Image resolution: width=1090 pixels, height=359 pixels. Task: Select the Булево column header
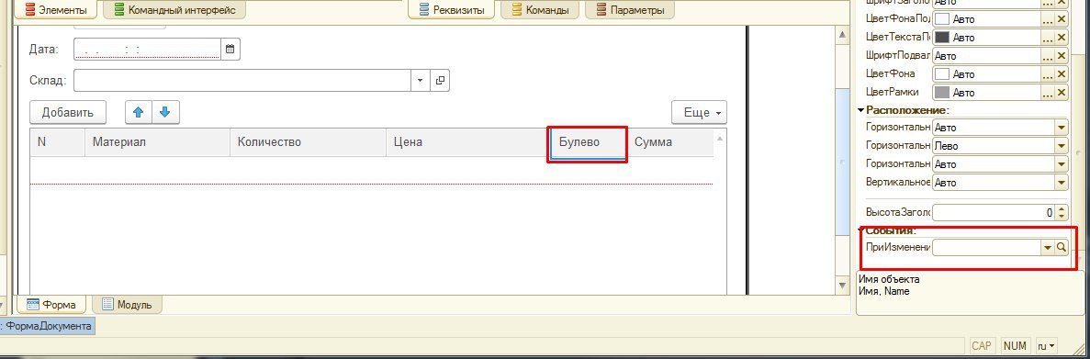[x=588, y=142]
